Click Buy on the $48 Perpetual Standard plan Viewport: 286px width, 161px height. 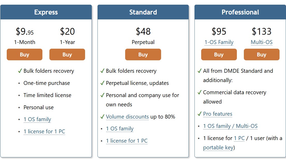coord(143,54)
